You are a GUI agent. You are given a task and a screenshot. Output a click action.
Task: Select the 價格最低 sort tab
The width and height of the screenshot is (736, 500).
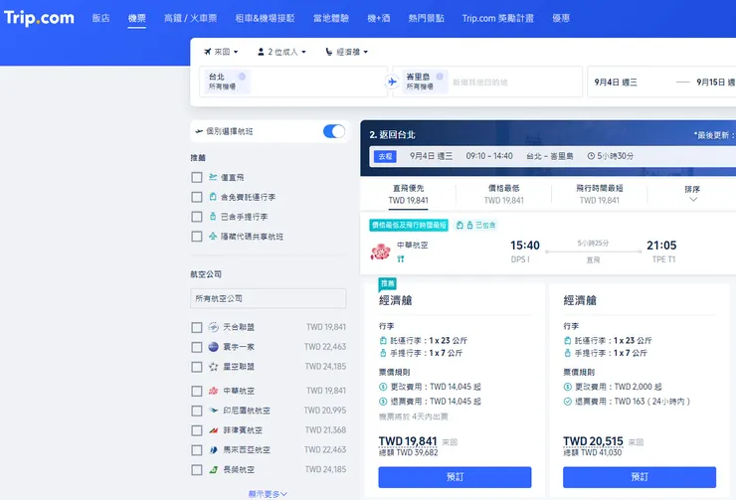pos(503,194)
